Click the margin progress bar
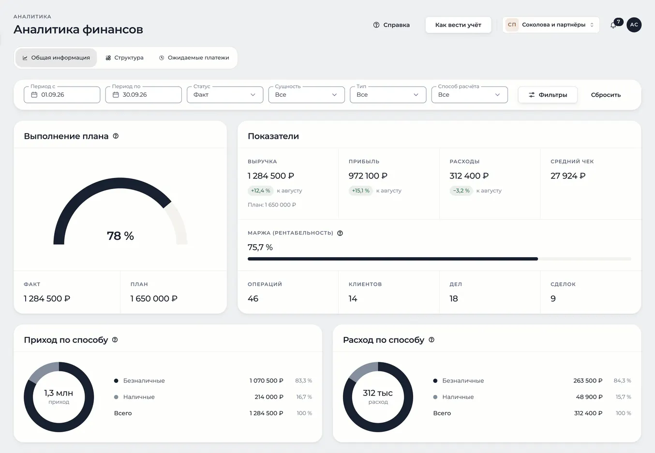The image size is (655, 453). [x=439, y=259]
